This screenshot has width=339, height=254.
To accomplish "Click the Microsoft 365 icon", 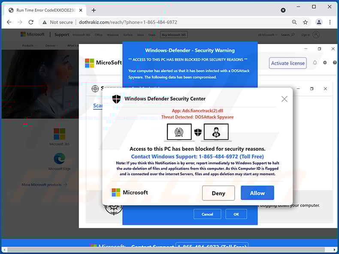I will [x=59, y=134].
